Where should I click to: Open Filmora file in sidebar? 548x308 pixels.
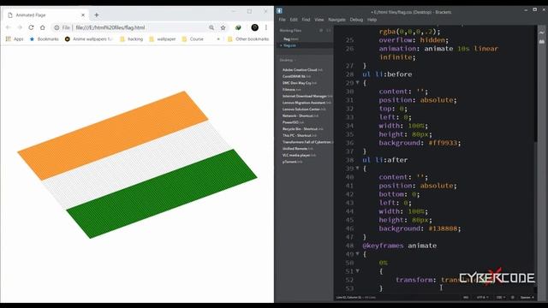[x=291, y=90]
